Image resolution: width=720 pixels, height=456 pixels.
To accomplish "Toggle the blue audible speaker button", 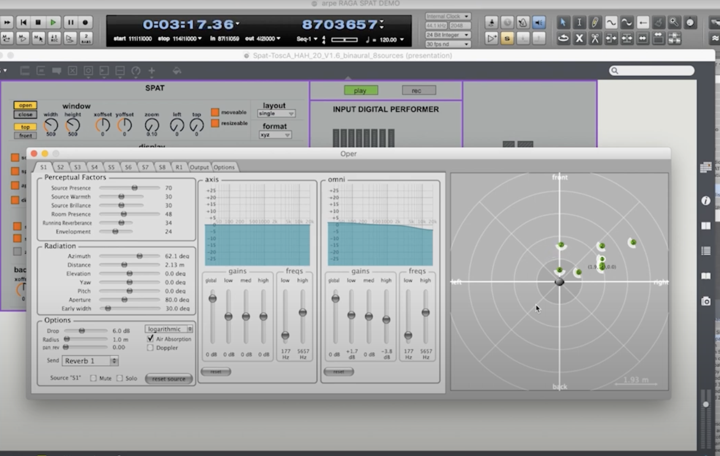I will coord(538,22).
